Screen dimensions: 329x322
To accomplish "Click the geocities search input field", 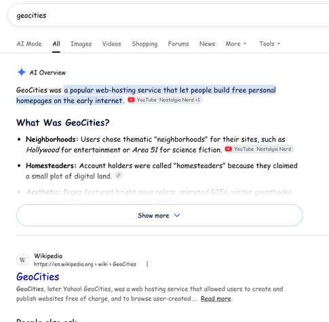I will tap(168, 16).
